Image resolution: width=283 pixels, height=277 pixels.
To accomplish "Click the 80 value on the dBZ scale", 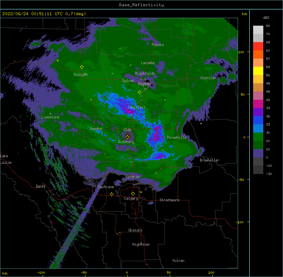I will point(268,26).
